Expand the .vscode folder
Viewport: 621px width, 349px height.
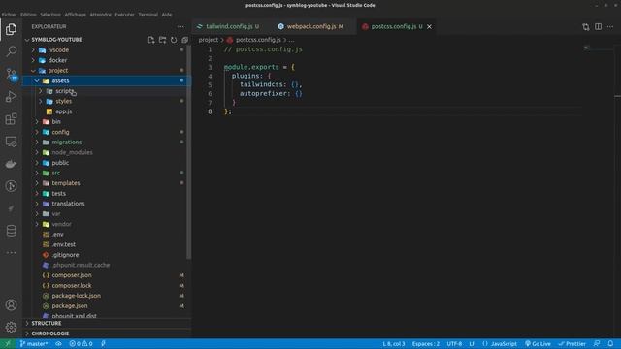pos(107,49)
